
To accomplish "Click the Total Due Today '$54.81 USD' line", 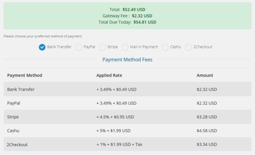I will (127, 22).
